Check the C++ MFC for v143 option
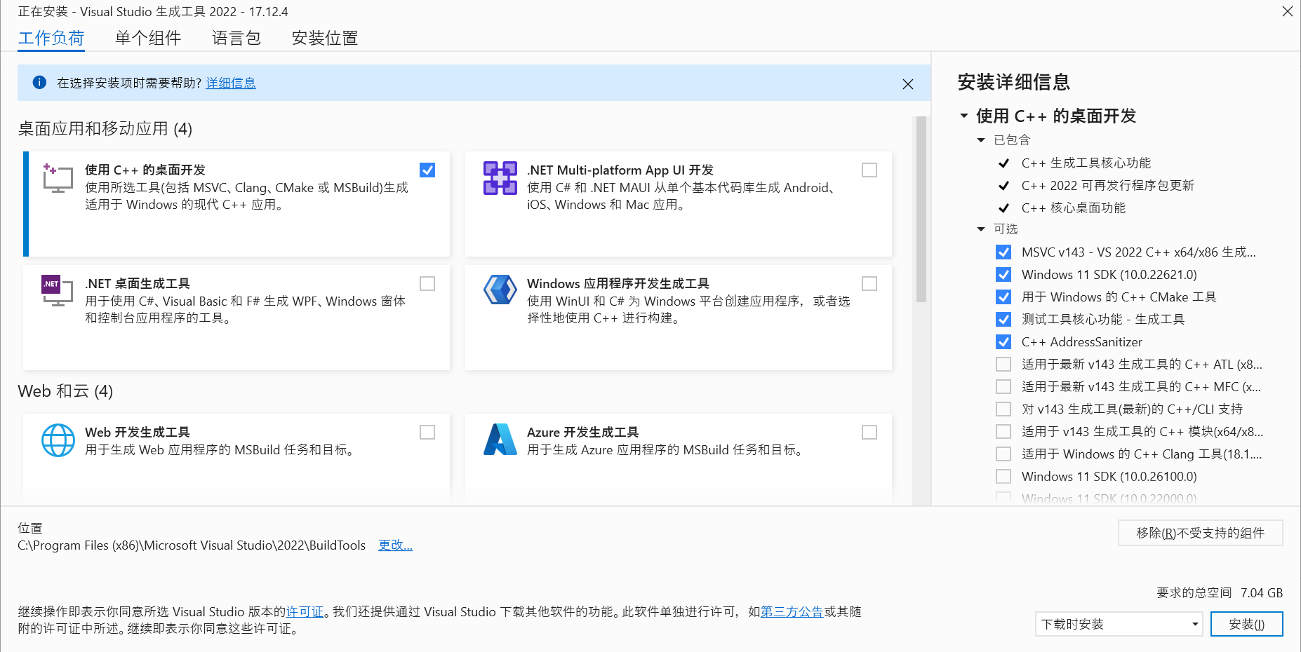The width and height of the screenshot is (1301, 652). [x=1004, y=387]
